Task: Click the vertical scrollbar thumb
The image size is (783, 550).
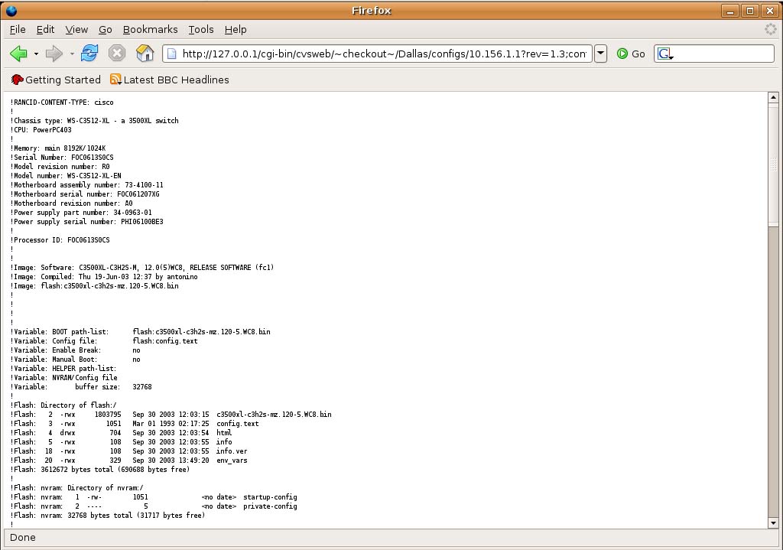Action: pos(773,165)
